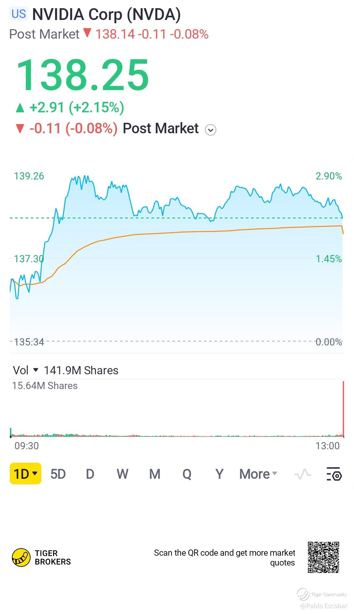Select the M monthly chart tab
Image resolution: width=354 pixels, height=614 pixels.
155,474
